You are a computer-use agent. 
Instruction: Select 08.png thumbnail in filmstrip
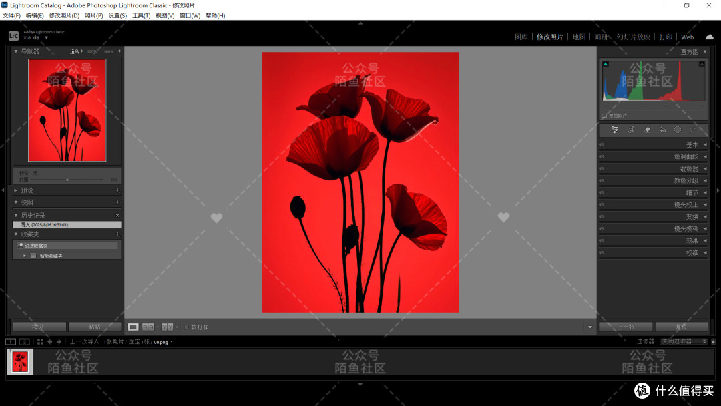click(20, 362)
